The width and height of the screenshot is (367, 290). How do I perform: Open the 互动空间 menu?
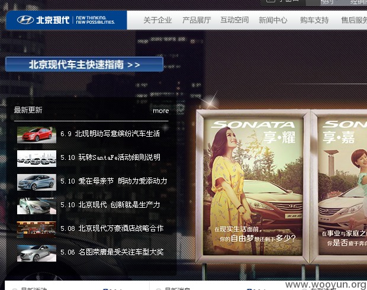coord(235,20)
